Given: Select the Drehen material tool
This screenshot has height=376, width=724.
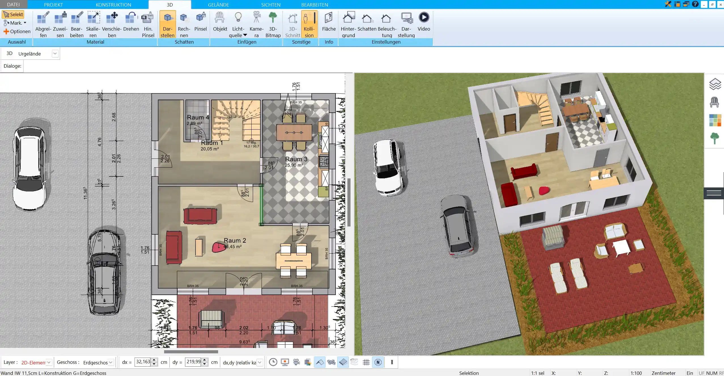Looking at the screenshot, I should [131, 21].
